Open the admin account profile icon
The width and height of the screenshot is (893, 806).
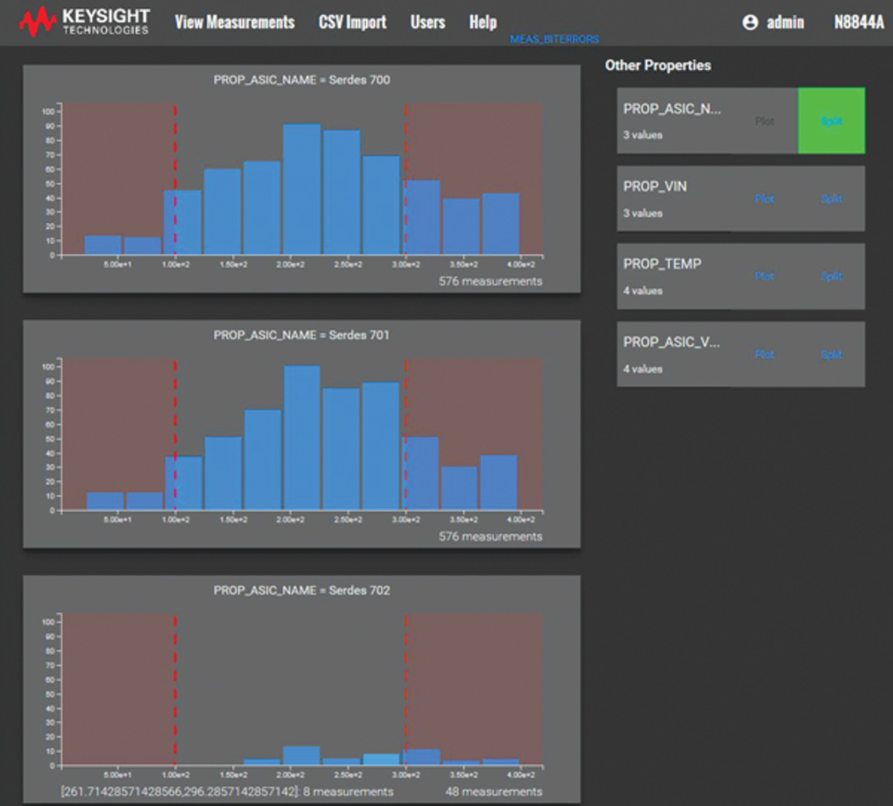(x=751, y=22)
